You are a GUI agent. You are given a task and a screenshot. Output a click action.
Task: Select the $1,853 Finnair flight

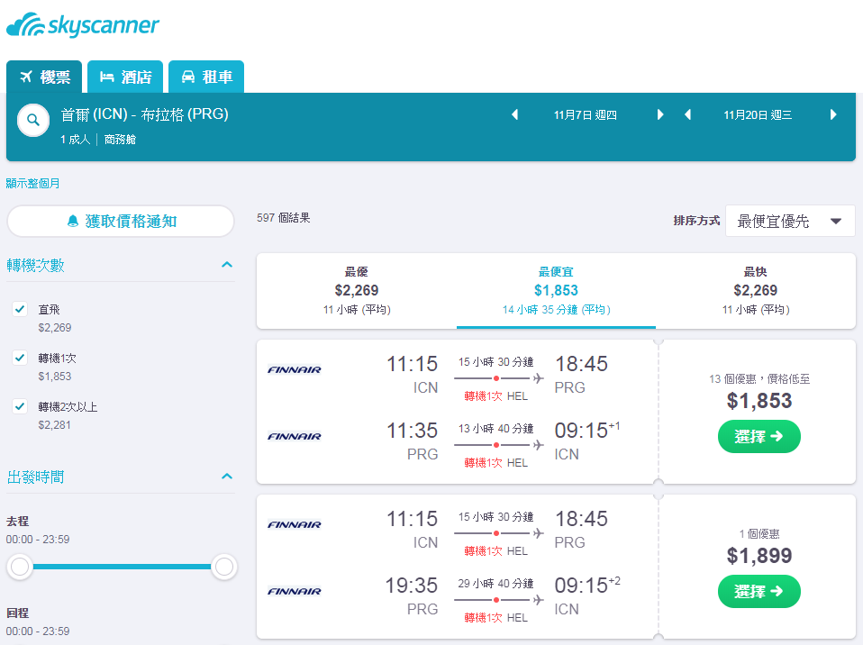coord(759,436)
